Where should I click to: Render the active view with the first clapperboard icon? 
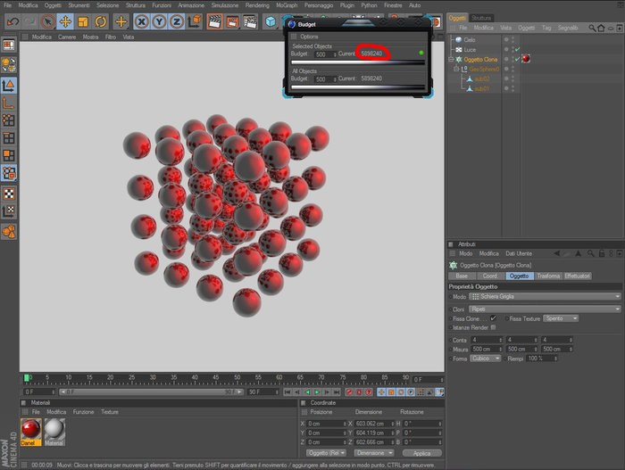[x=215, y=21]
